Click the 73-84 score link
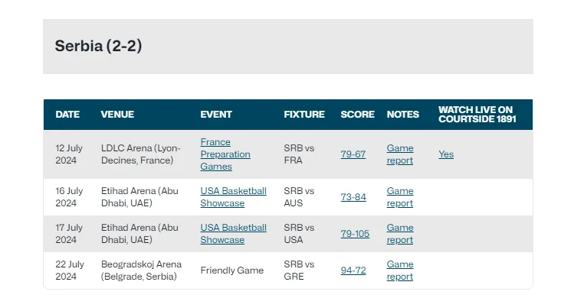Screen dimensions: 584x298 click(353, 196)
